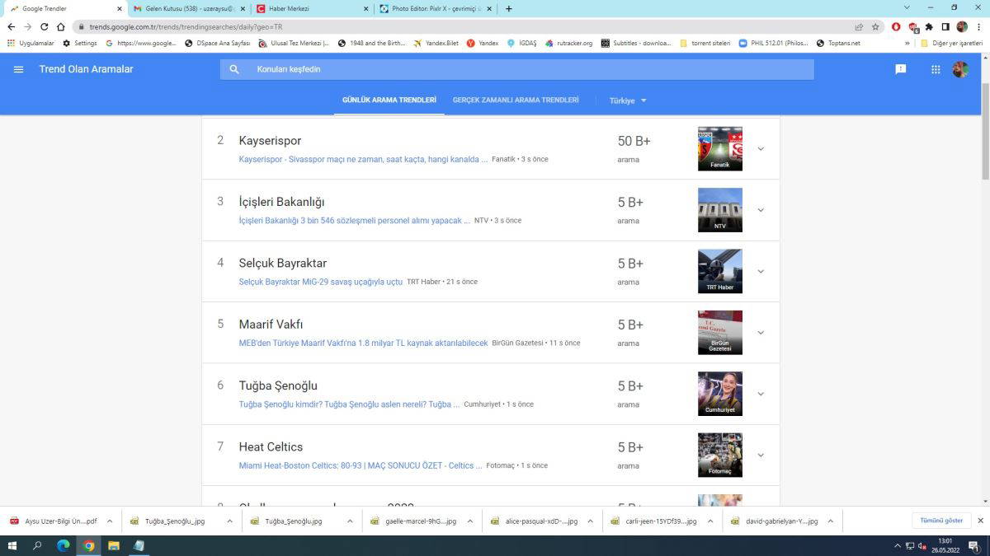This screenshot has width=990, height=556.
Task: Open browser extensions puzzle icon
Action: (x=929, y=26)
